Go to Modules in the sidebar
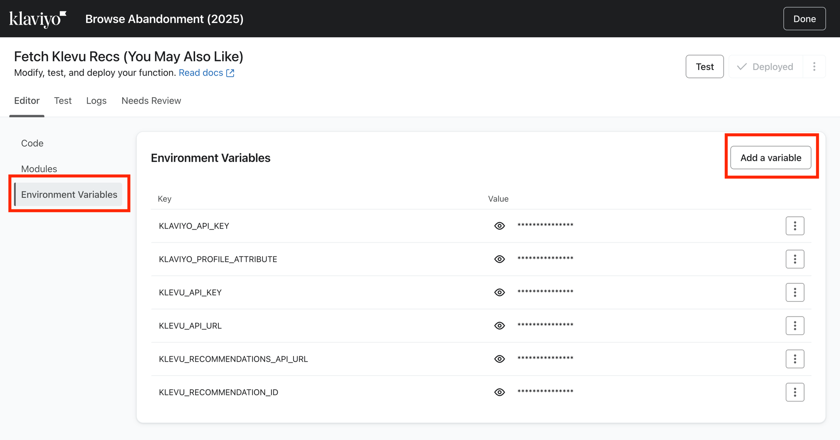 coord(39,169)
